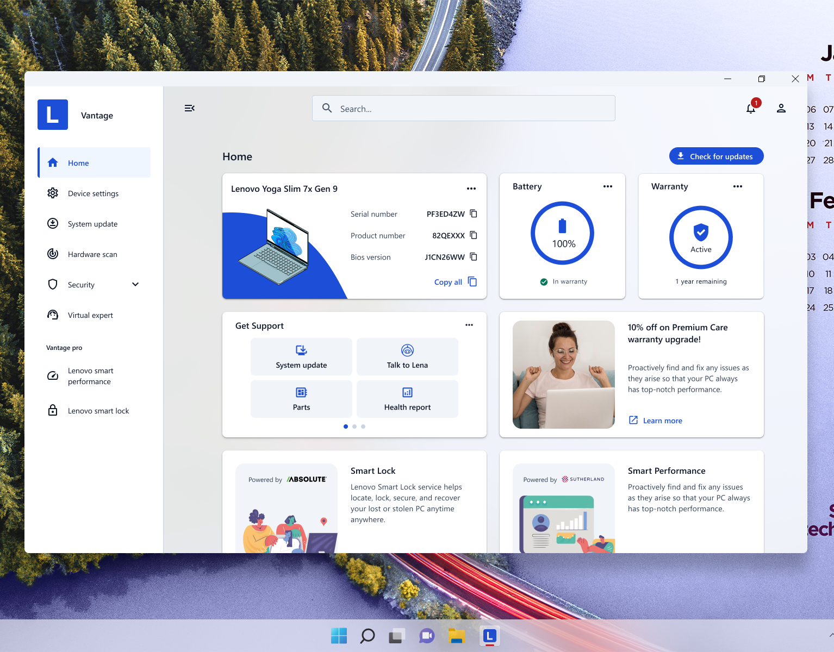Click the Smart Performance heading
834x652 pixels.
[667, 471]
